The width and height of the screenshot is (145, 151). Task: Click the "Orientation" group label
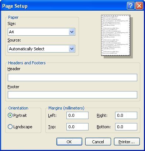coord(18,108)
